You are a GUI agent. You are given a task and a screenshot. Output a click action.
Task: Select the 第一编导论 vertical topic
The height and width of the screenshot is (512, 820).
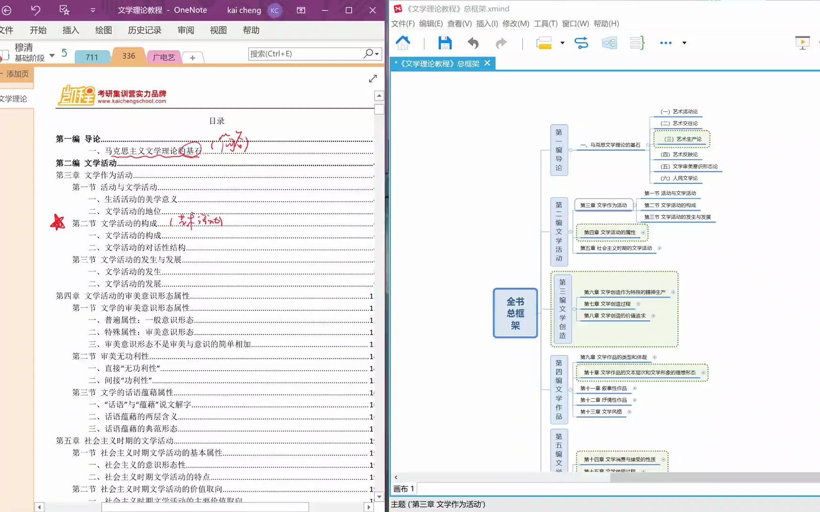pos(559,150)
